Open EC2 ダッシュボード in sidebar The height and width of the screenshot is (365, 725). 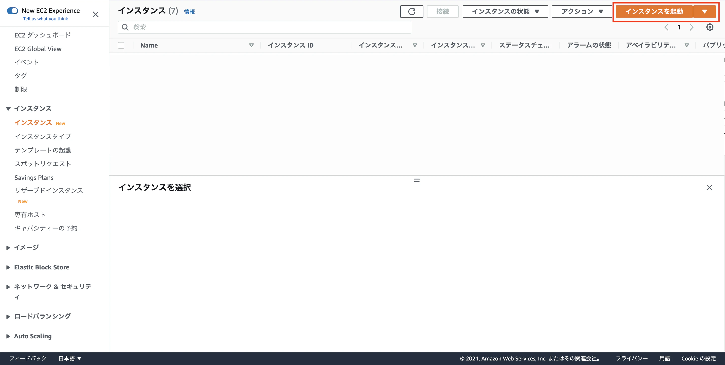[43, 35]
